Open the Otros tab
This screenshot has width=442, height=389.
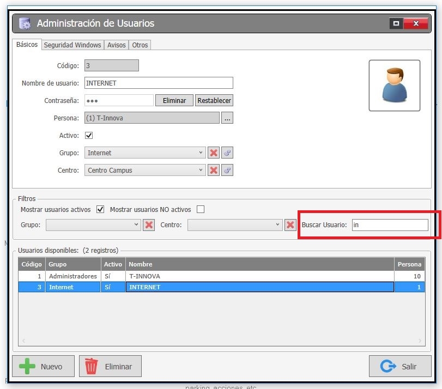click(x=140, y=45)
